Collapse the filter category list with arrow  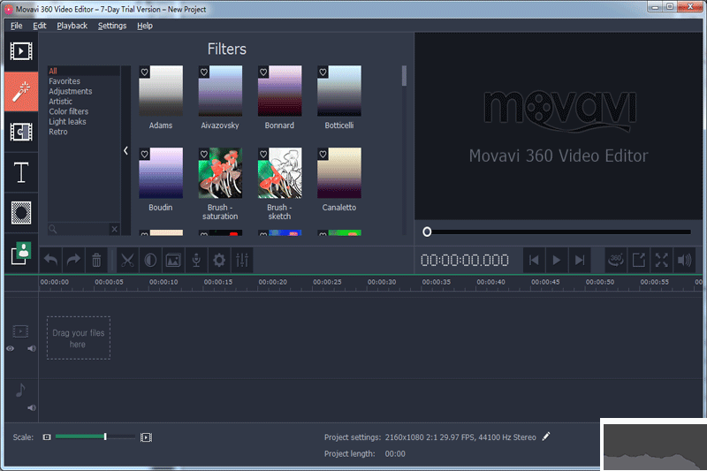click(125, 150)
